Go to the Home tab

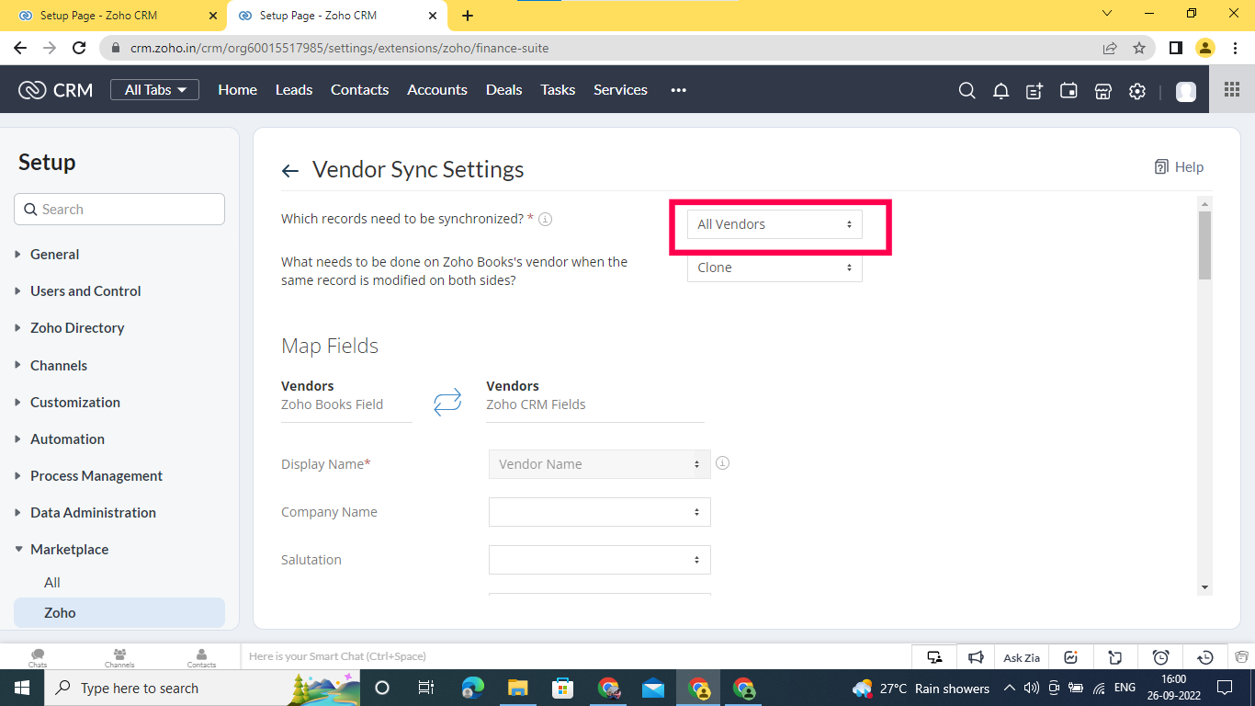(x=237, y=89)
